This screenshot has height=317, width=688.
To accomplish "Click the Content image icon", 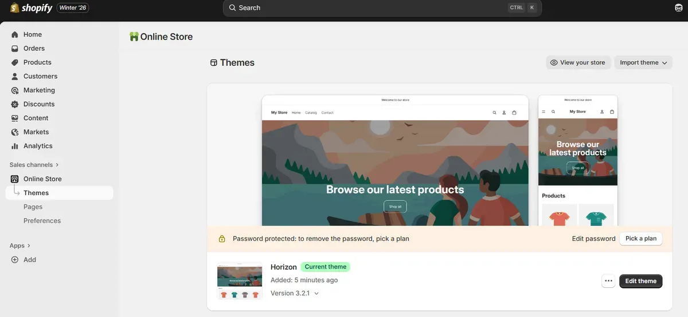I will pyautogui.click(x=15, y=118).
